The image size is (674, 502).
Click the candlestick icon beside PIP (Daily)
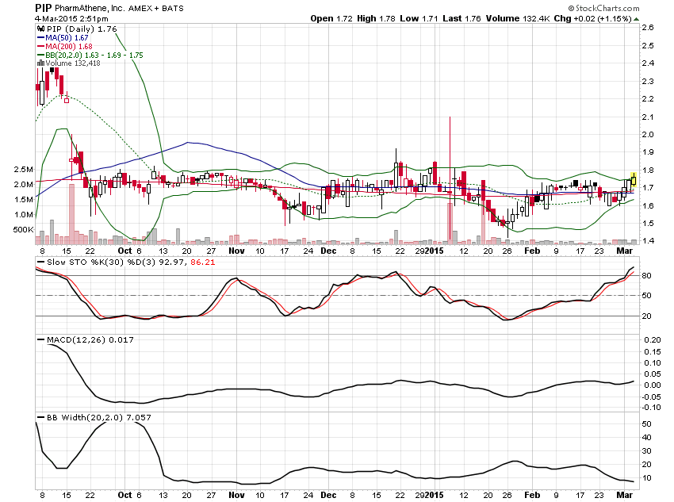click(x=40, y=29)
